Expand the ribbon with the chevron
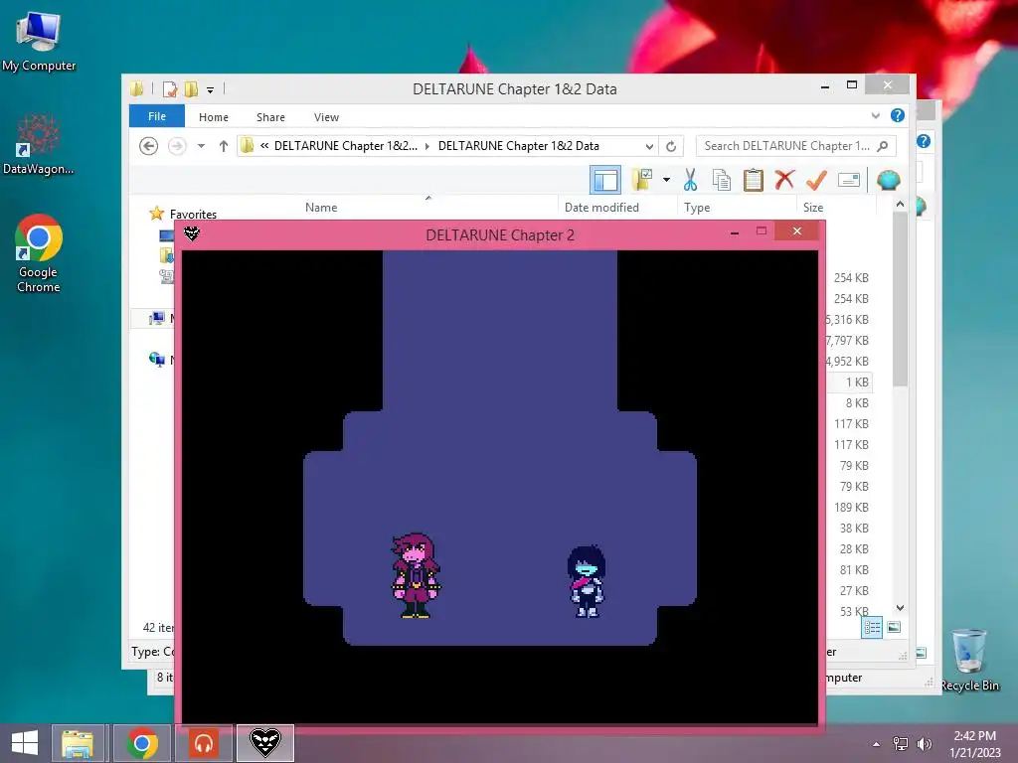1018x763 pixels. pos(875,115)
